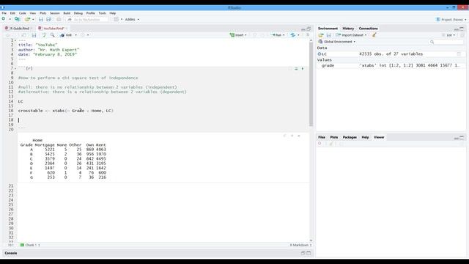The image size is (469, 264).
Task: Select the grade value row
Action: click(x=391, y=65)
